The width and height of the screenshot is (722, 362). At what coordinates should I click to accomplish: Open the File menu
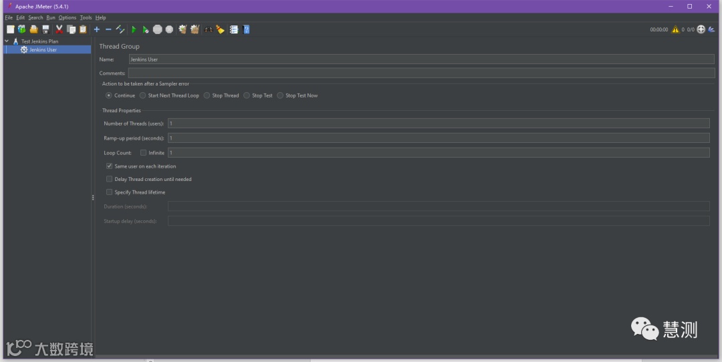coord(9,17)
